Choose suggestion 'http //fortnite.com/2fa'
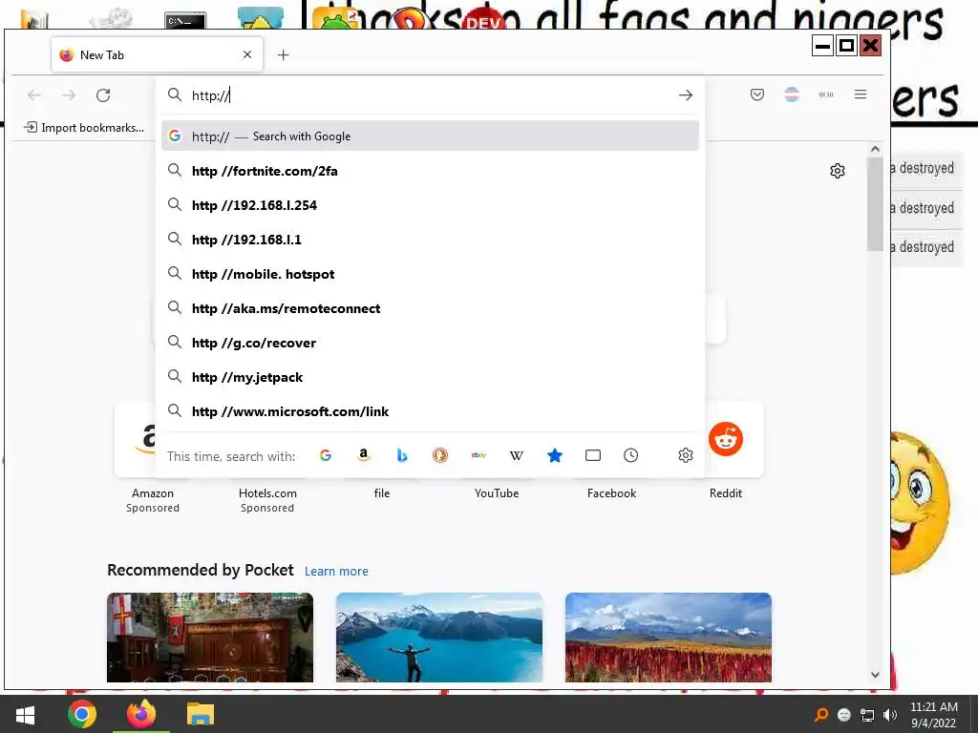Image resolution: width=978 pixels, height=733 pixels. coord(430,171)
